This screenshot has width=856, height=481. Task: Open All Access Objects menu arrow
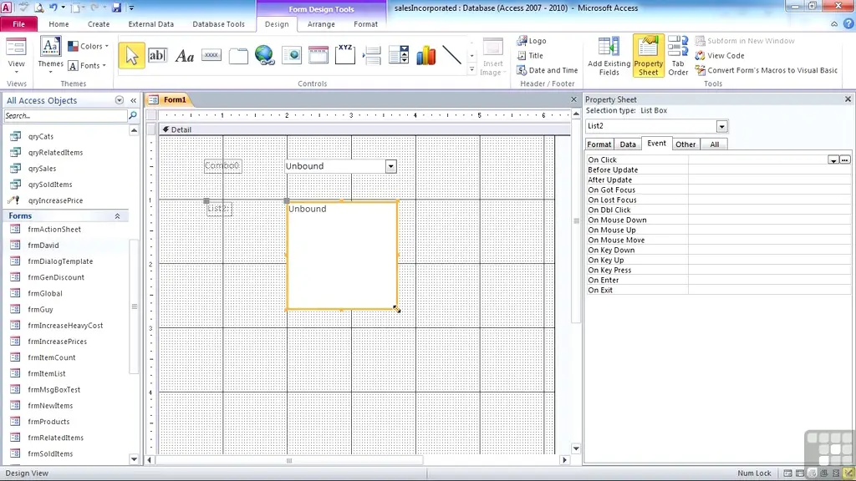pos(119,100)
